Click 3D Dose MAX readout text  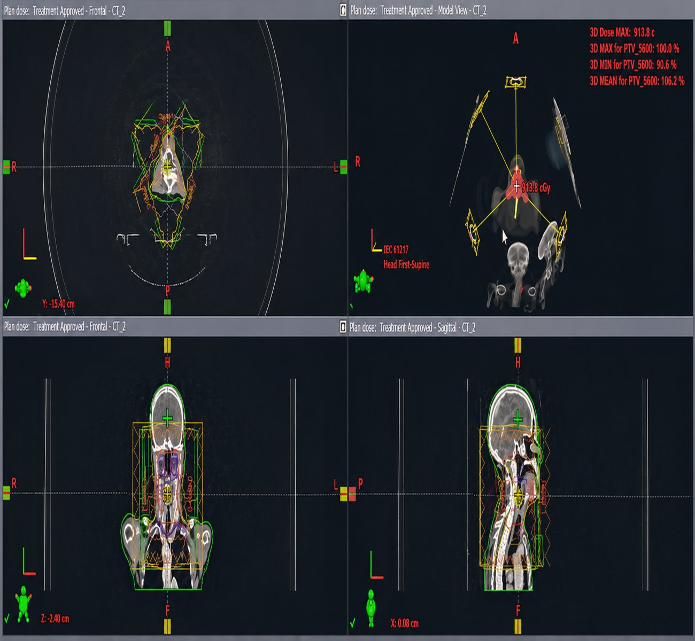click(x=622, y=33)
